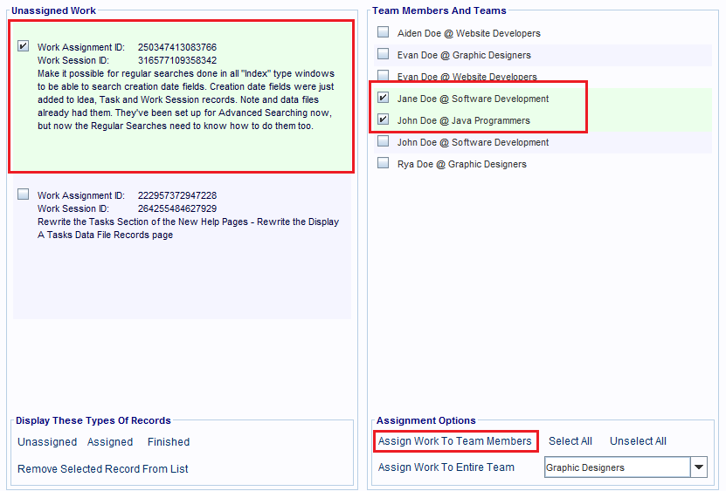The height and width of the screenshot is (491, 726).
Task: Check Aiden Doe @ Website Developers
Action: click(383, 32)
